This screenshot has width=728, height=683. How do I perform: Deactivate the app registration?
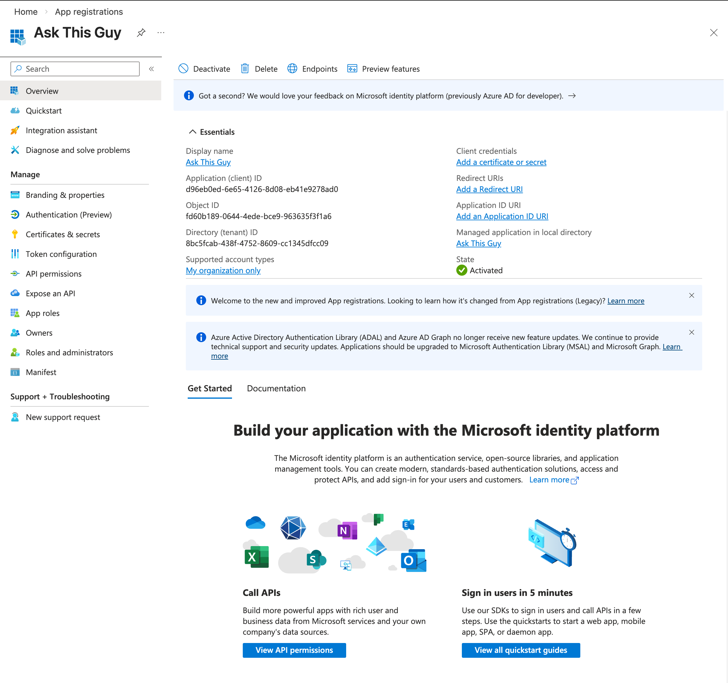pos(204,69)
